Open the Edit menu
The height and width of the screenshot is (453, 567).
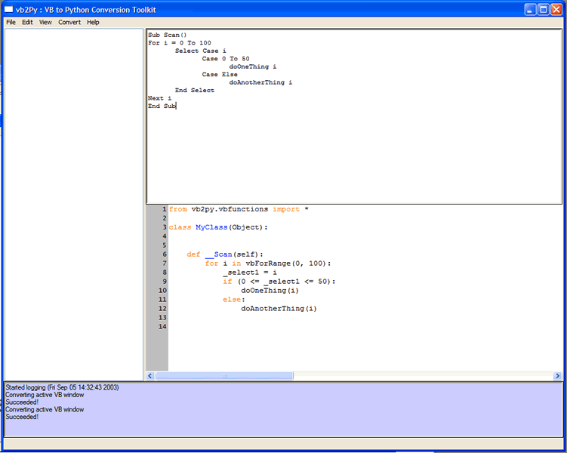tap(27, 22)
